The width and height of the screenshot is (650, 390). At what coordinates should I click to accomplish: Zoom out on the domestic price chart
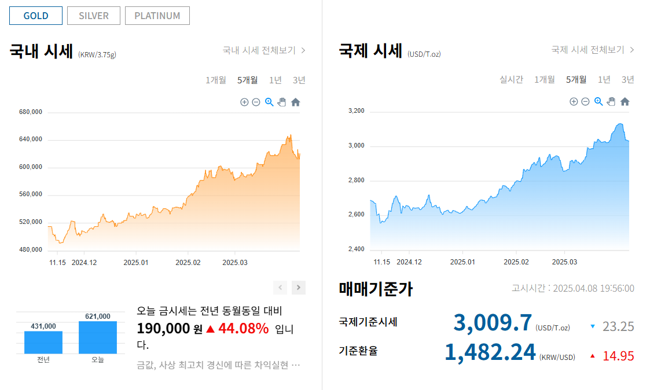255,102
